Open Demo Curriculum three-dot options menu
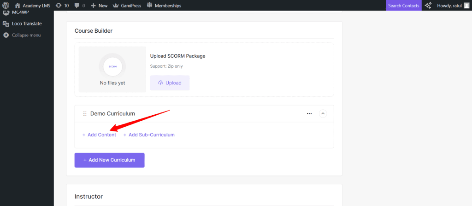Screen dimensions: 472x206 (x=309, y=113)
